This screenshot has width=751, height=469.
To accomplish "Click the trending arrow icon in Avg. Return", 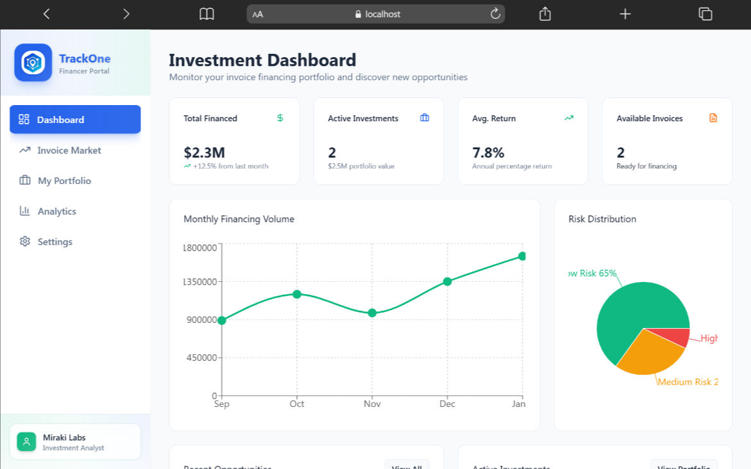I will (x=568, y=118).
